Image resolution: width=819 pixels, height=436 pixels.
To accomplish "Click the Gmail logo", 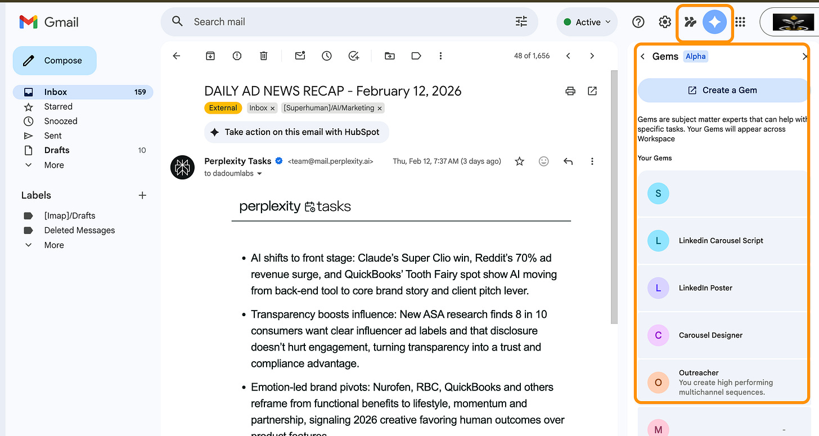I will pos(49,22).
